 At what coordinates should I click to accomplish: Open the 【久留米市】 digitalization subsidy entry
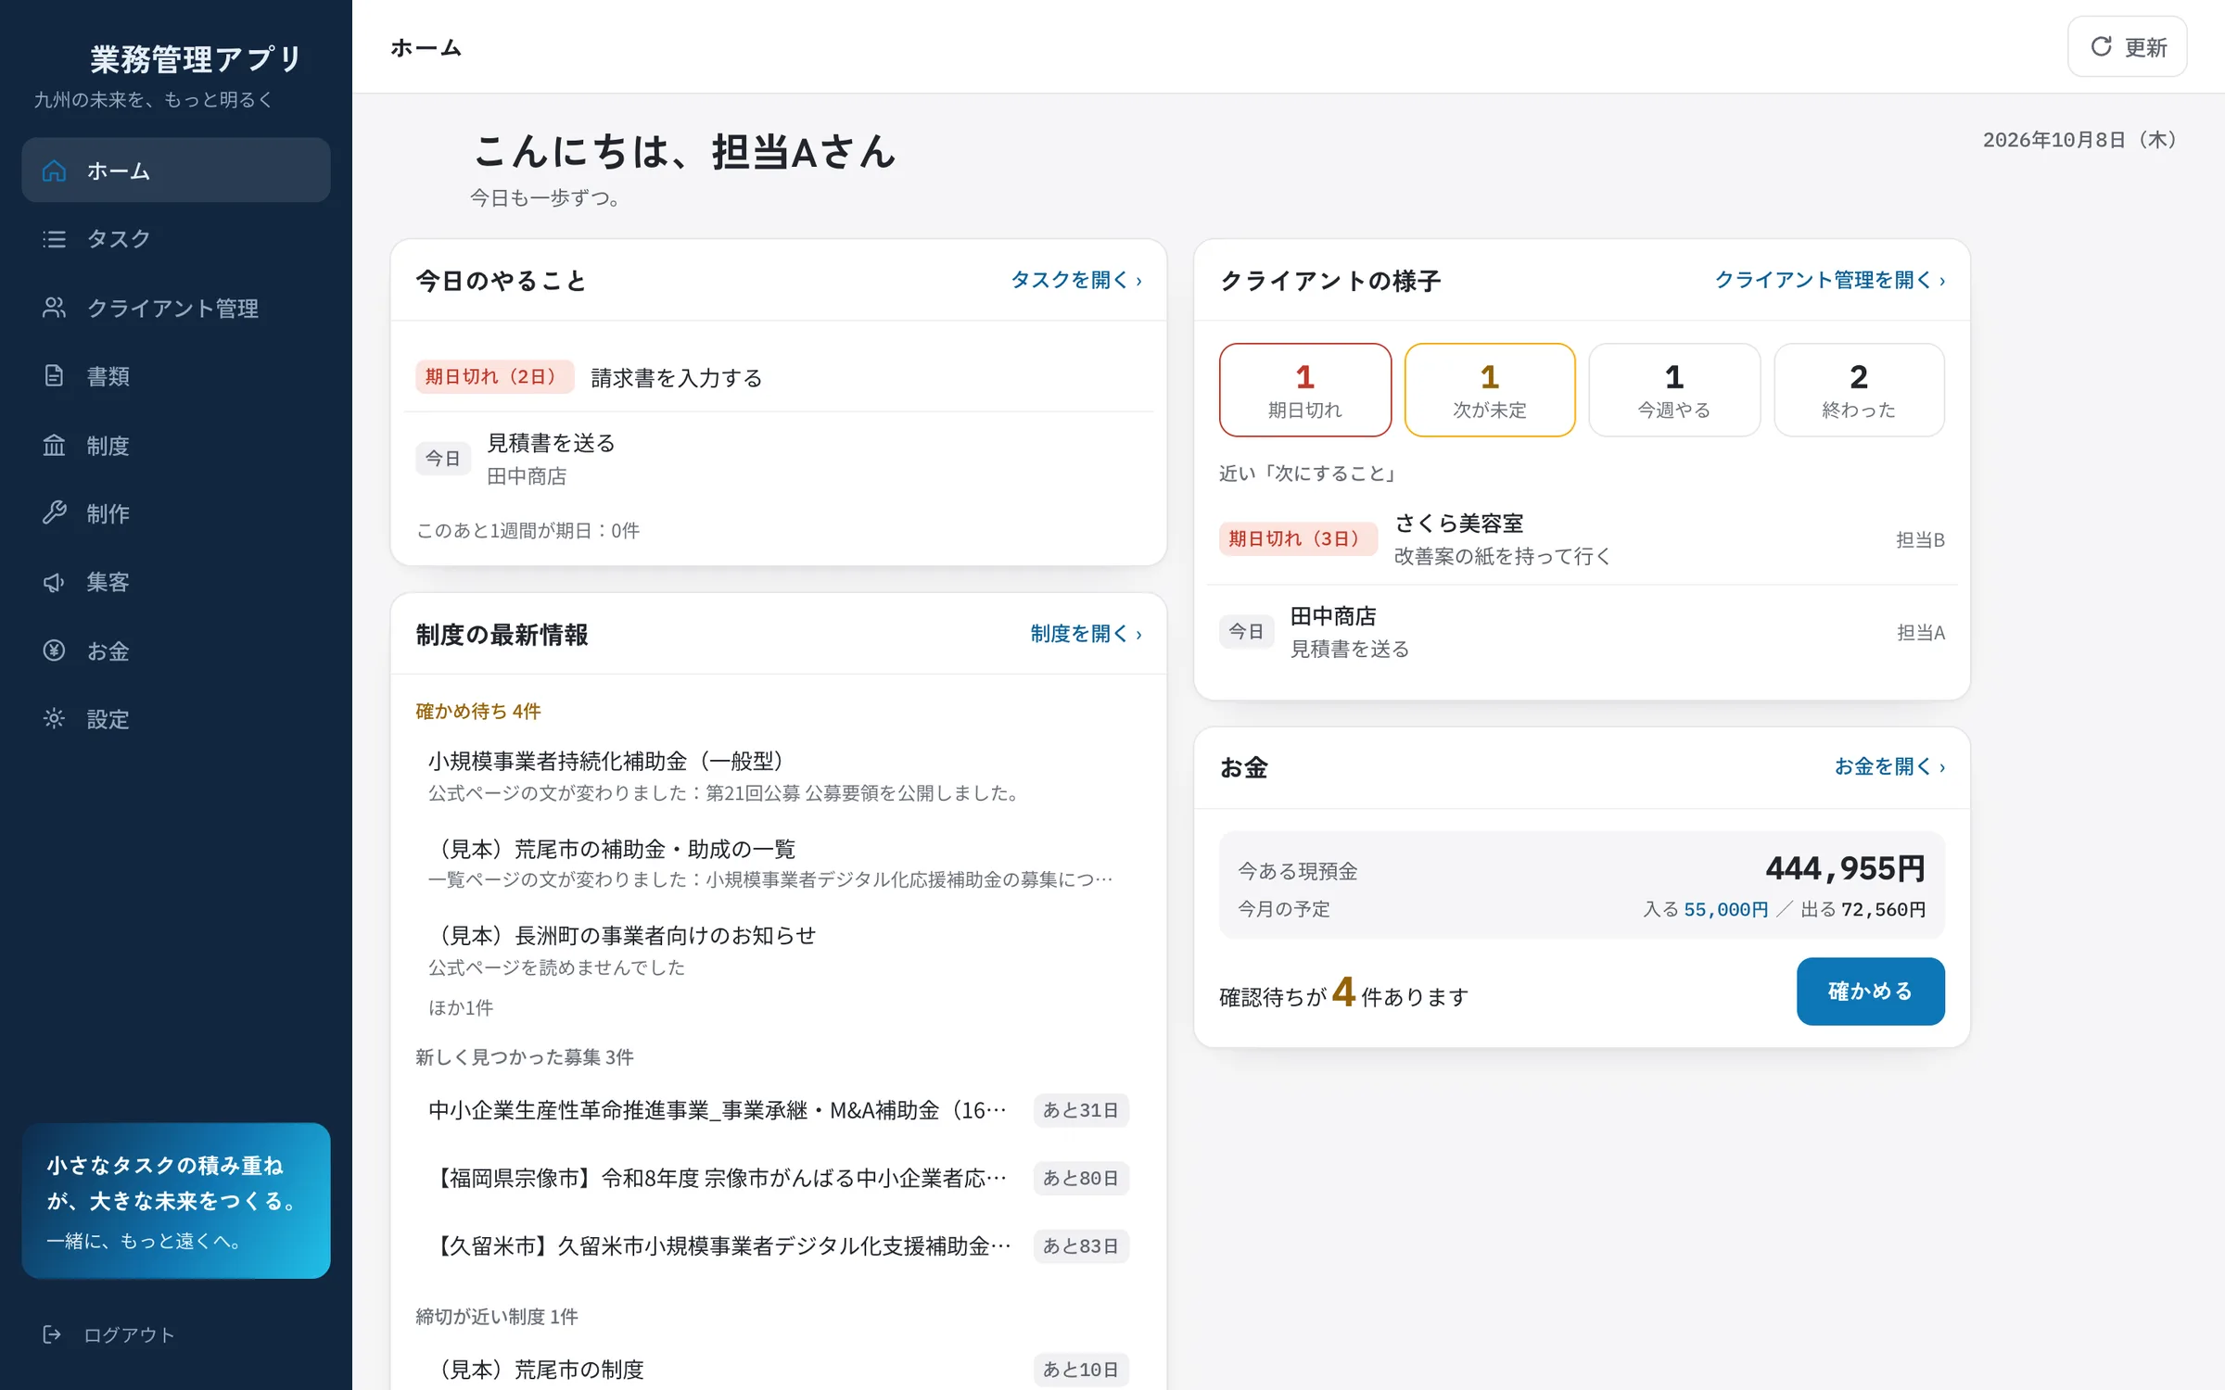pos(779,1246)
